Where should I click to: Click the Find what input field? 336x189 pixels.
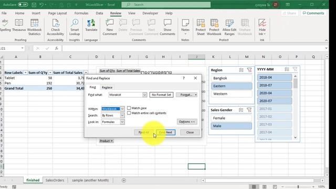(x=125, y=94)
